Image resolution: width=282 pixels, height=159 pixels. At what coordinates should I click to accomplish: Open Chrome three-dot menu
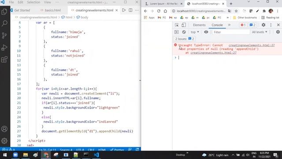point(278,11)
